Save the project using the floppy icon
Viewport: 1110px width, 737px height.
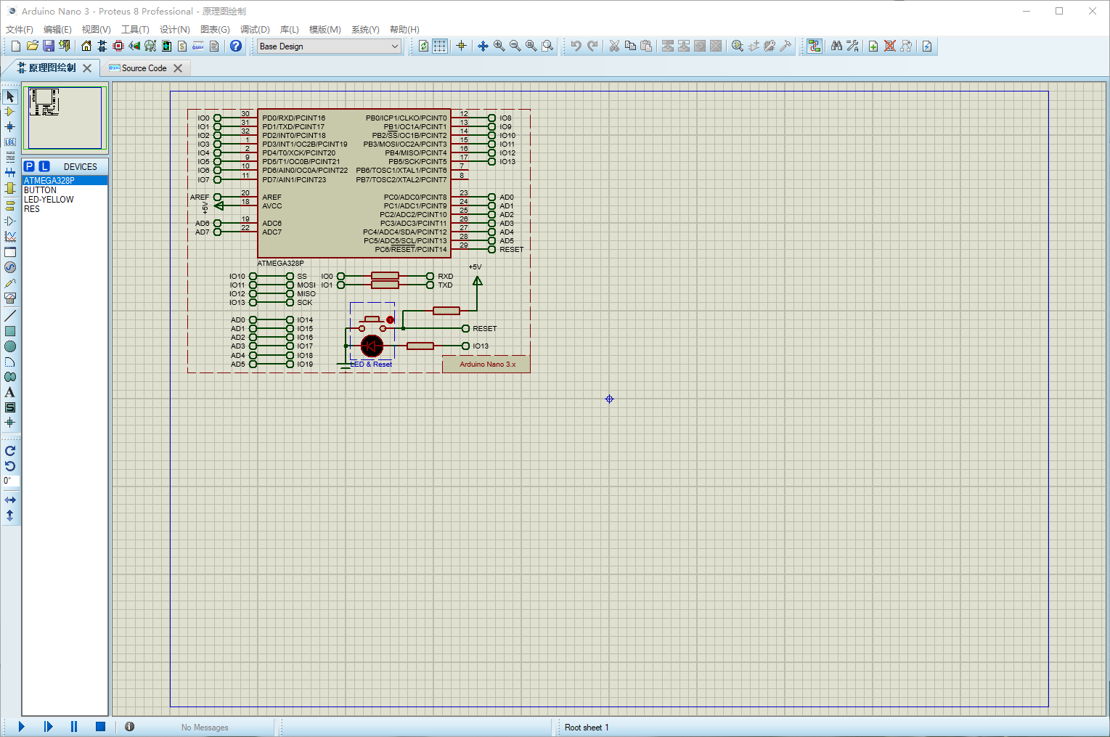[x=49, y=46]
